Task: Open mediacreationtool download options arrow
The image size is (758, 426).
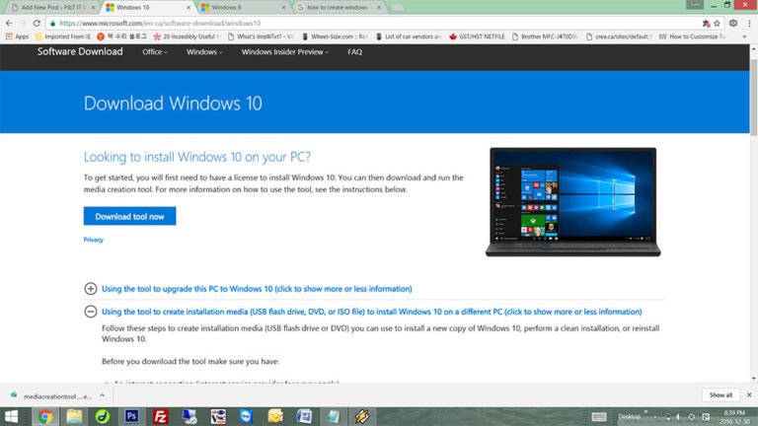Action: (x=102, y=395)
